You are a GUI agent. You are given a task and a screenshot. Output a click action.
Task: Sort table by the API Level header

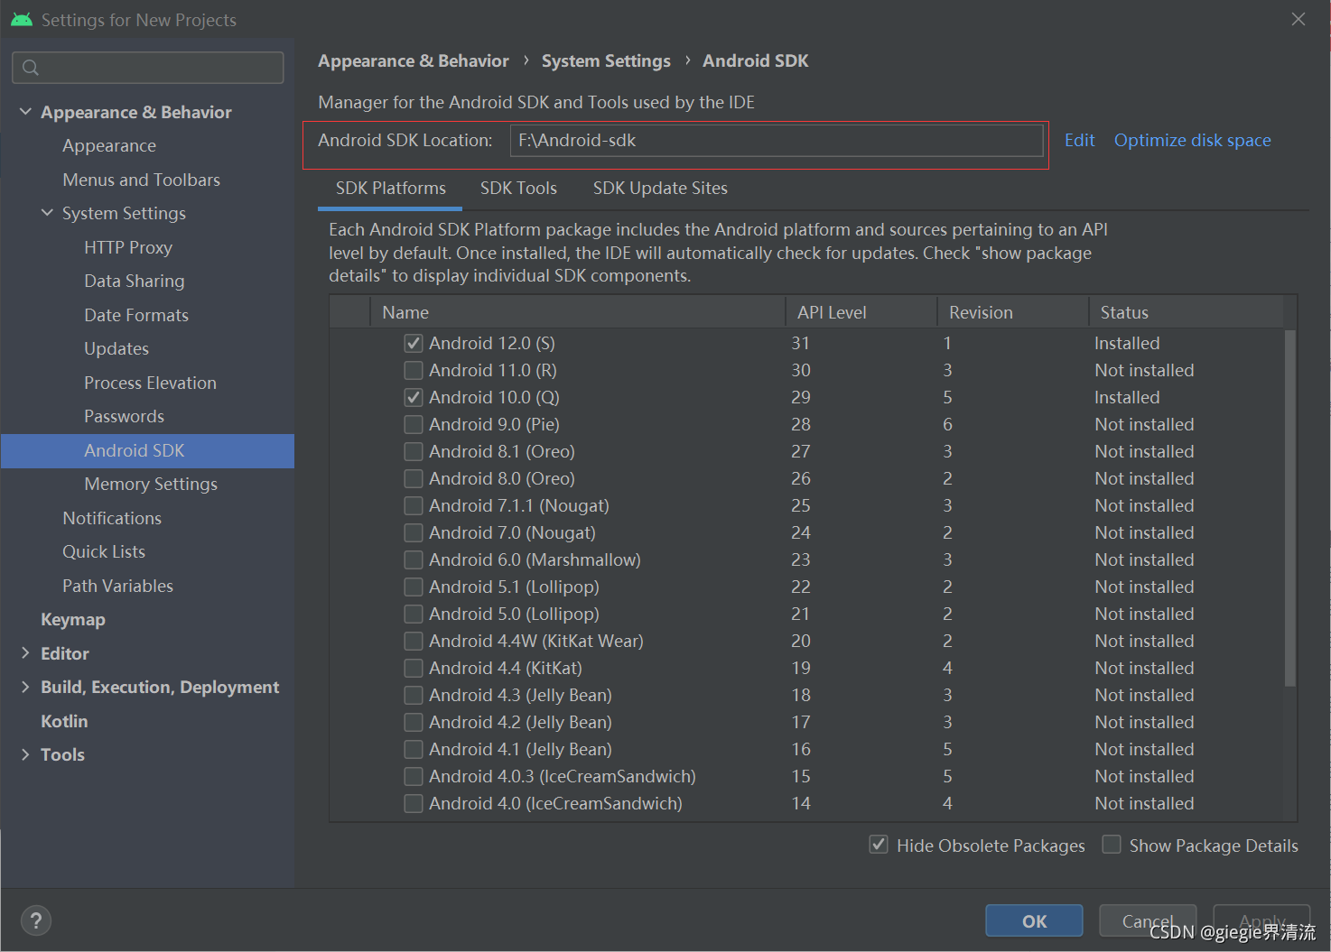pyautogui.click(x=861, y=312)
